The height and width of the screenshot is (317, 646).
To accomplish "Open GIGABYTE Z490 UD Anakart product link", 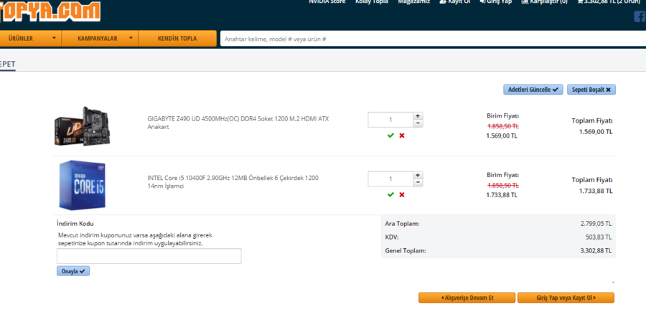I will pyautogui.click(x=238, y=123).
